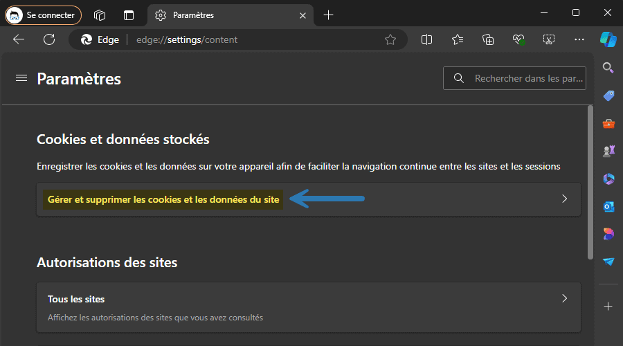
Task: Open Browser essentials heart icon
Action: click(518, 39)
